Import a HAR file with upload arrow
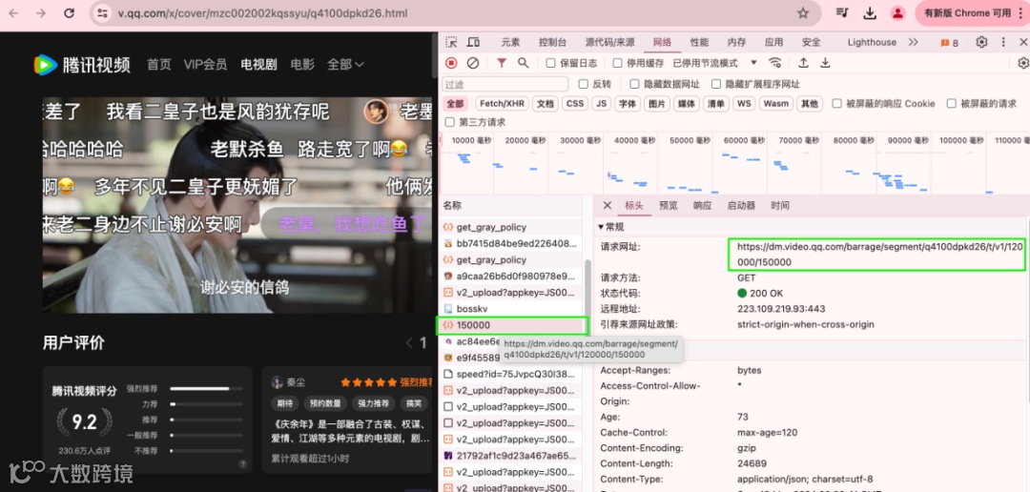 803,63
